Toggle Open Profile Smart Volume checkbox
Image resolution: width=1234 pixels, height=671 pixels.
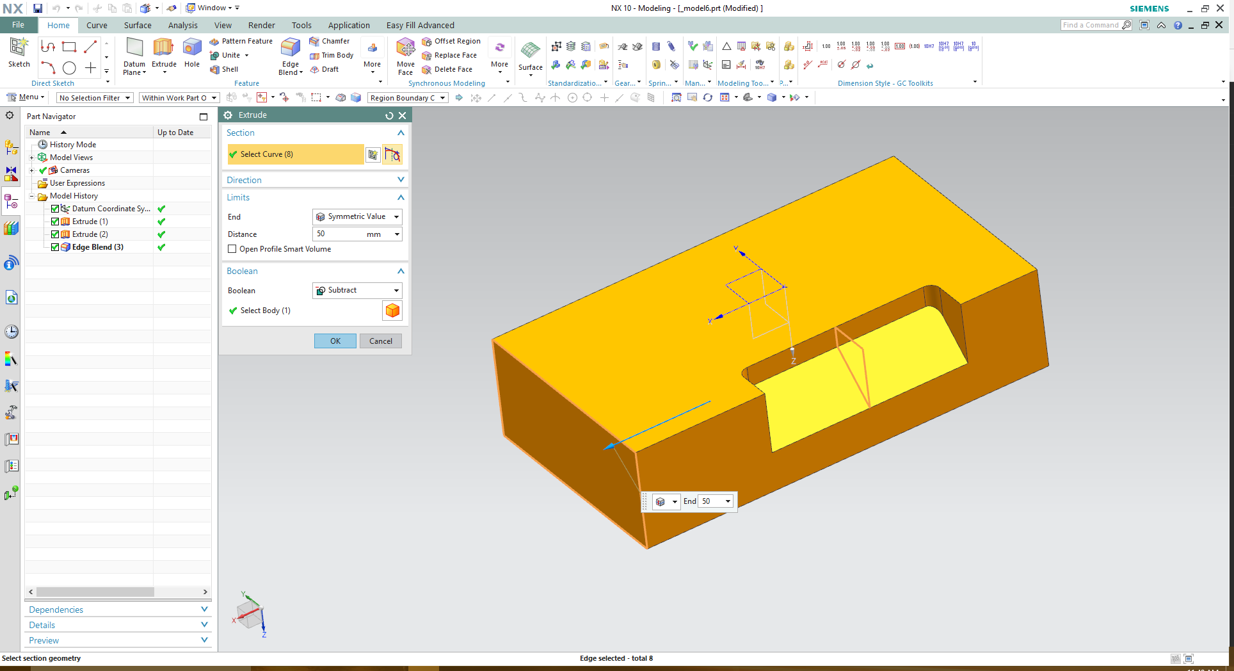pos(232,249)
